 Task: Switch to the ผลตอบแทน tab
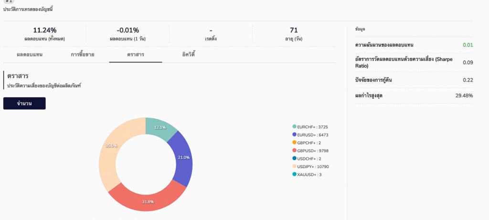click(x=30, y=54)
